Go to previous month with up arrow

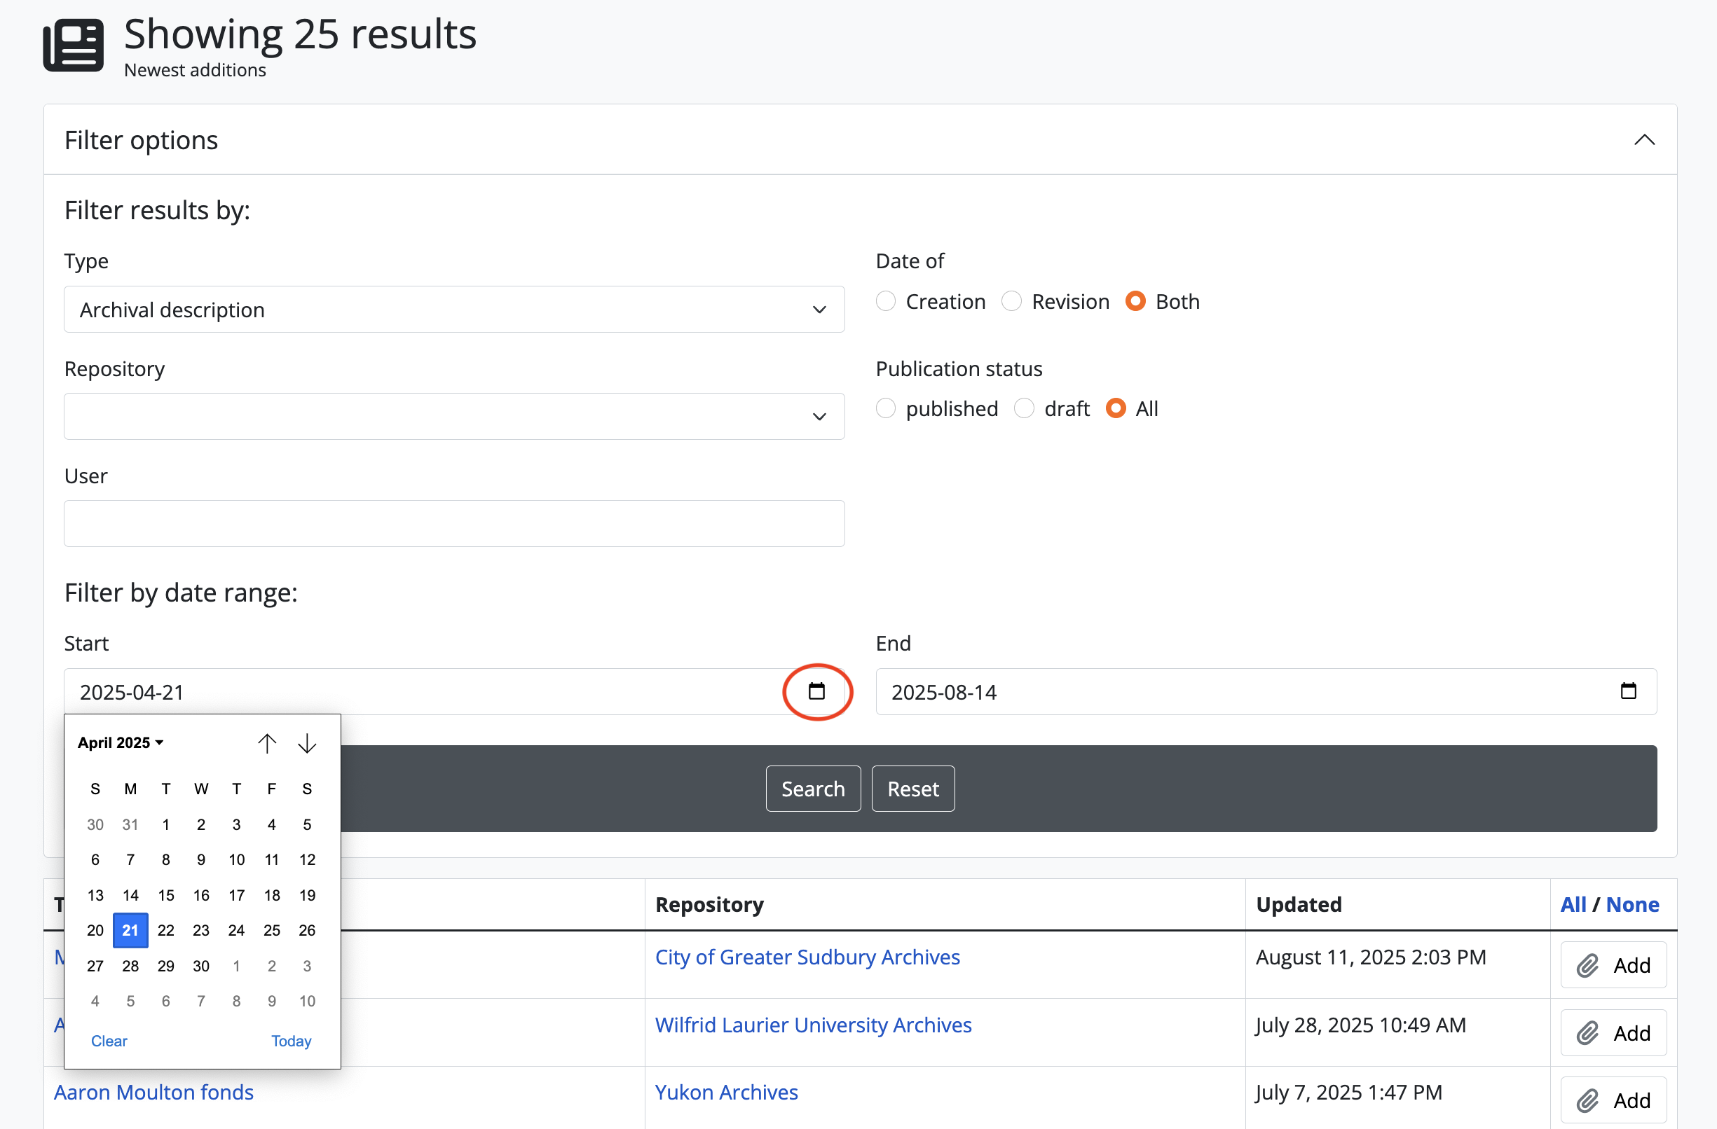[267, 742]
